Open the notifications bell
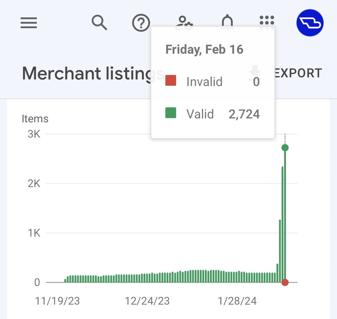 (227, 23)
